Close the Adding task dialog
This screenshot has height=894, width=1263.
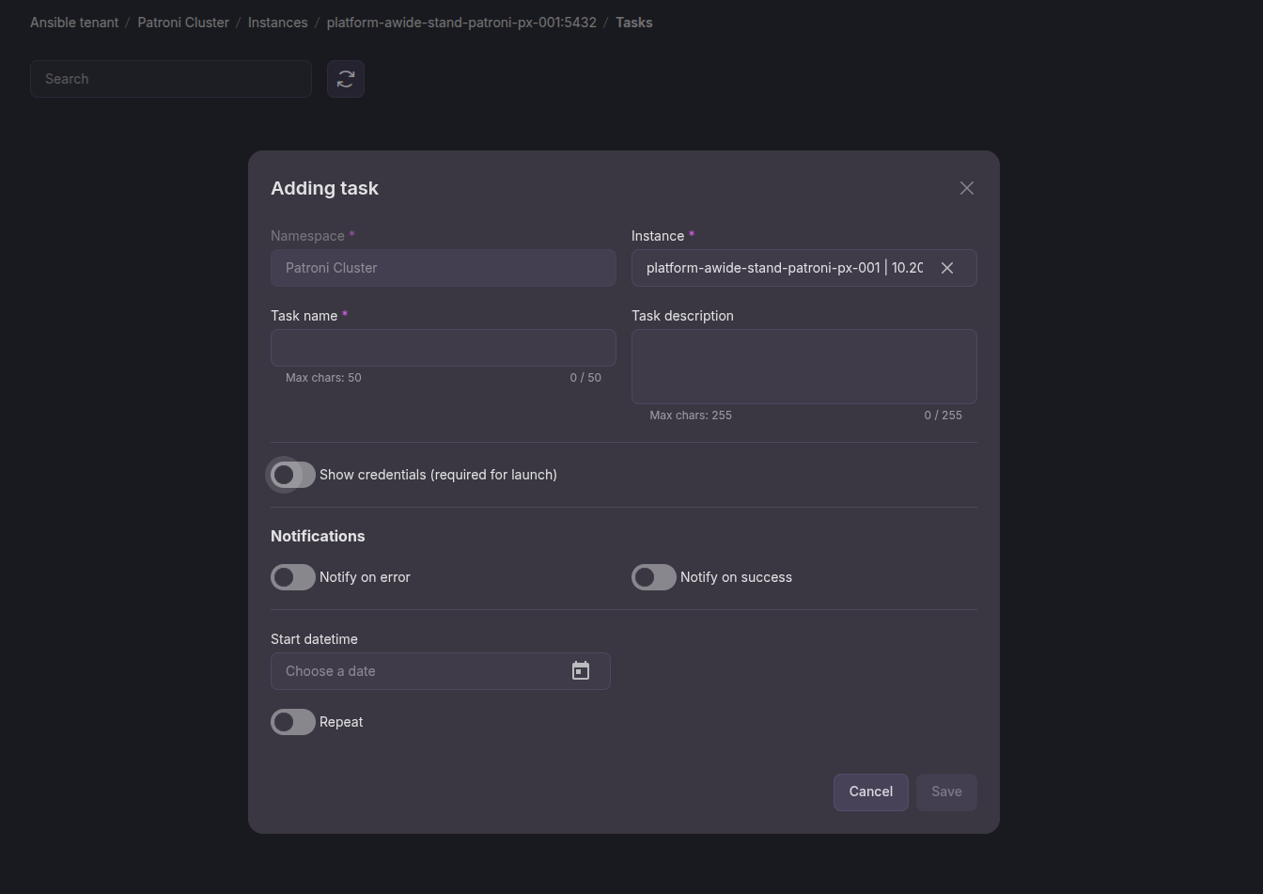[966, 187]
